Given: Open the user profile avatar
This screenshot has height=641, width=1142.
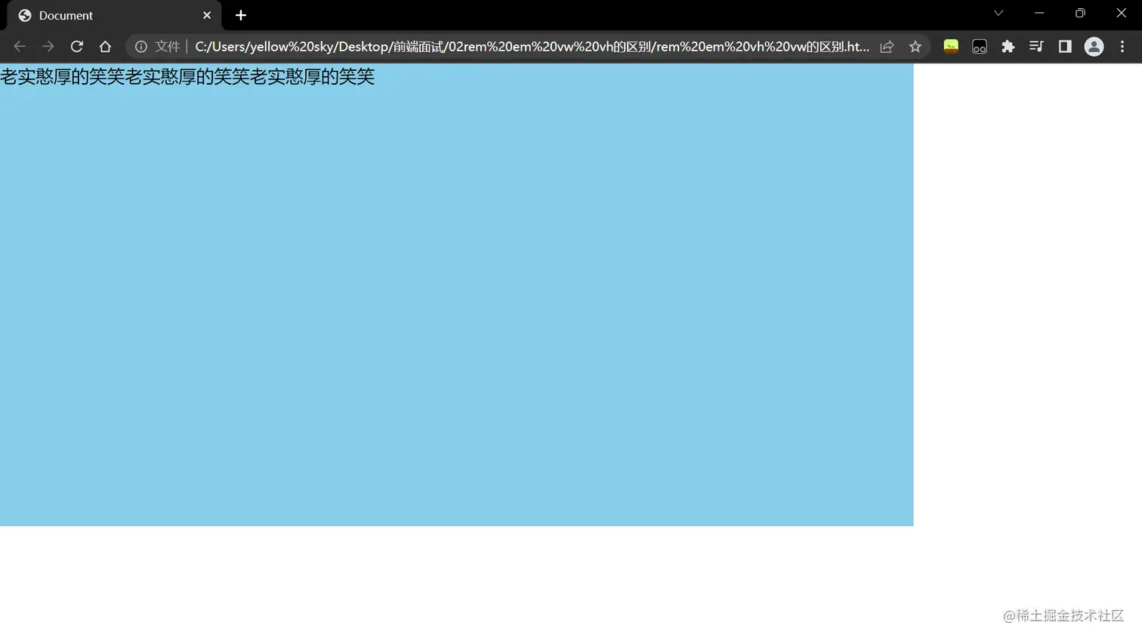Looking at the screenshot, I should tap(1094, 47).
